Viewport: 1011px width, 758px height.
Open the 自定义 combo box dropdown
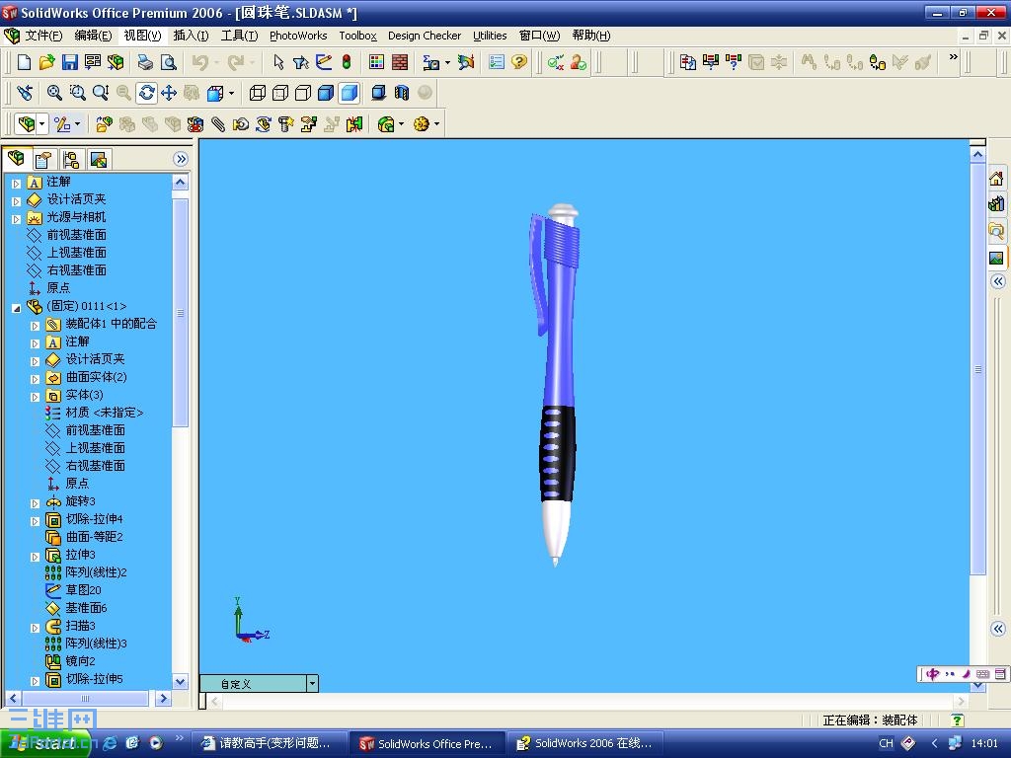312,683
